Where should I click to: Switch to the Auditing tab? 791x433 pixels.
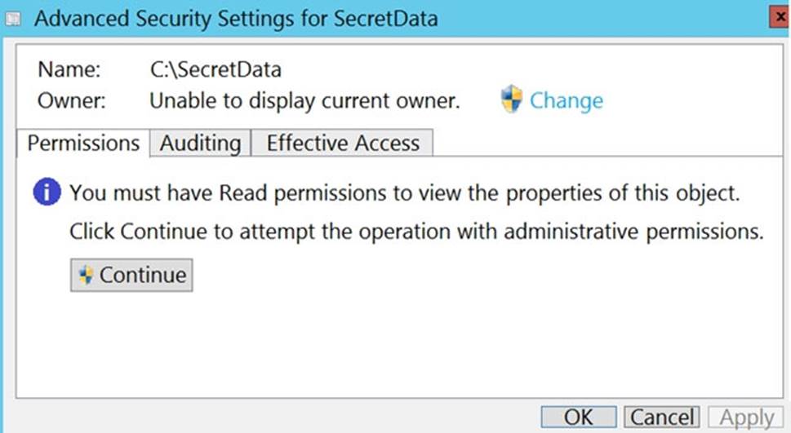(200, 143)
